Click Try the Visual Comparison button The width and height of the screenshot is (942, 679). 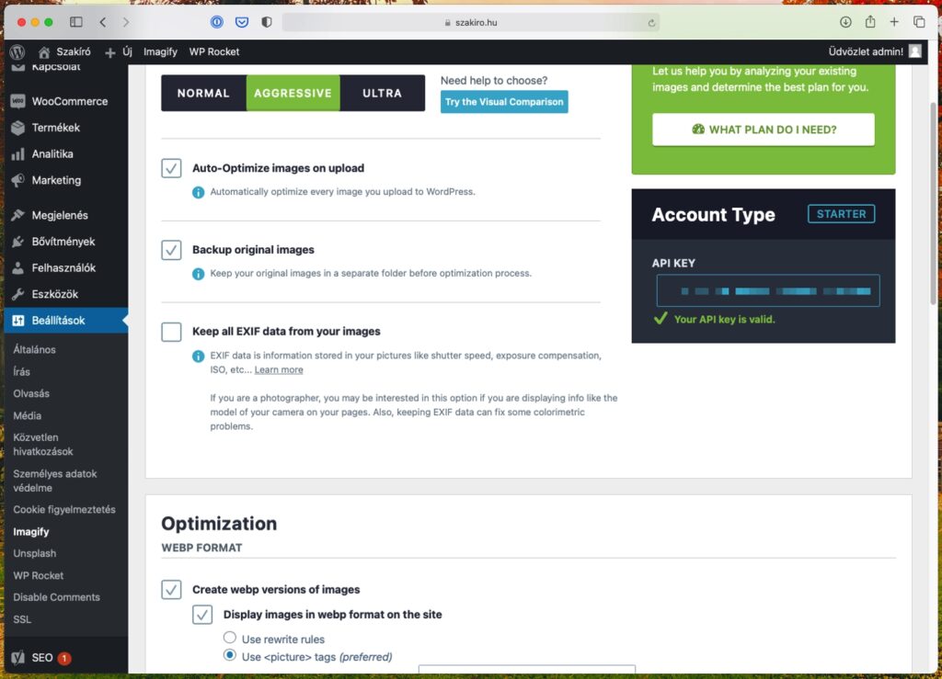(x=503, y=102)
